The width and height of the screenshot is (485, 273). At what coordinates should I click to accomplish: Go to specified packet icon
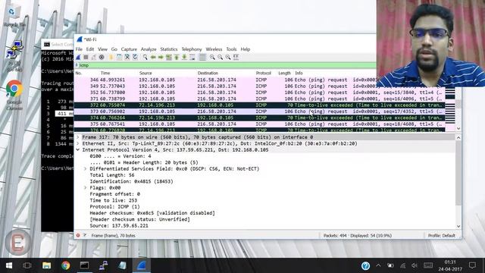coord(168,58)
